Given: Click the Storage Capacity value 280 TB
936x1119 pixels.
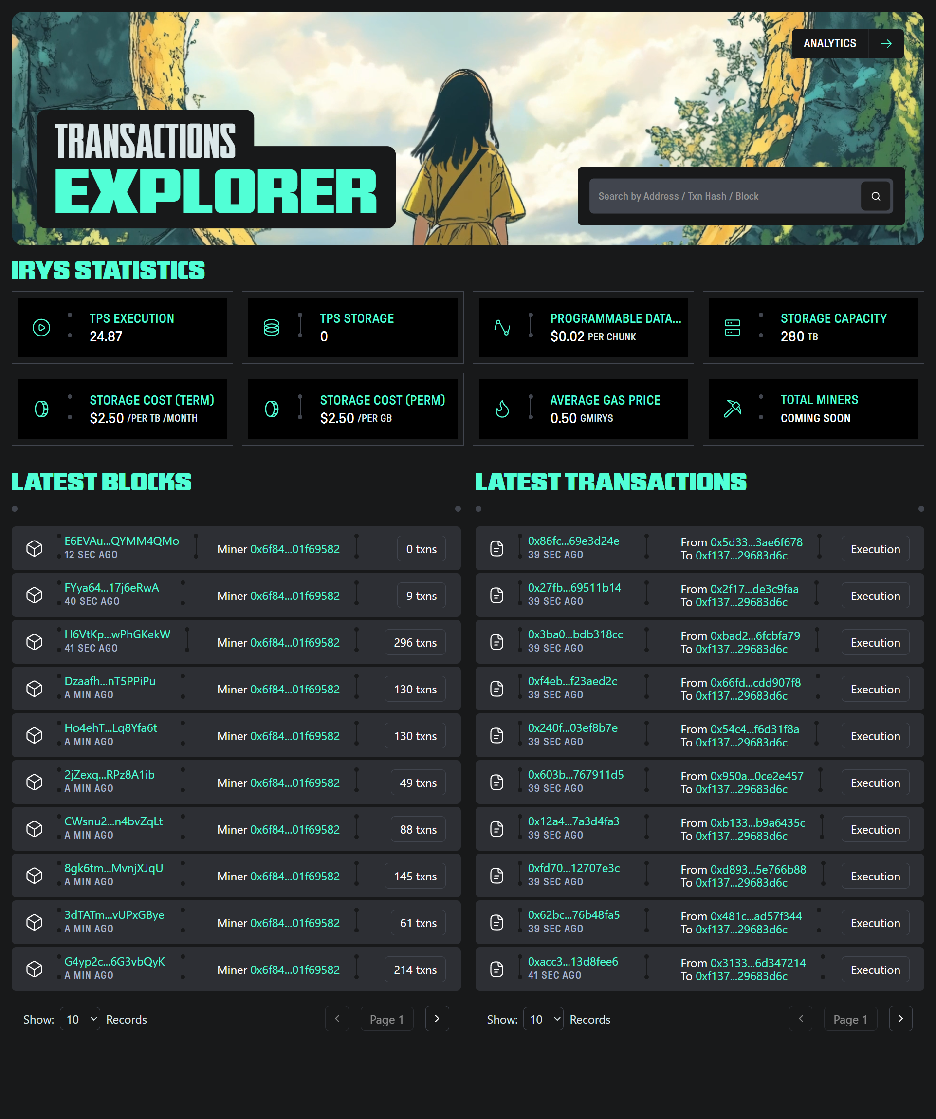Looking at the screenshot, I should pyautogui.click(x=799, y=336).
